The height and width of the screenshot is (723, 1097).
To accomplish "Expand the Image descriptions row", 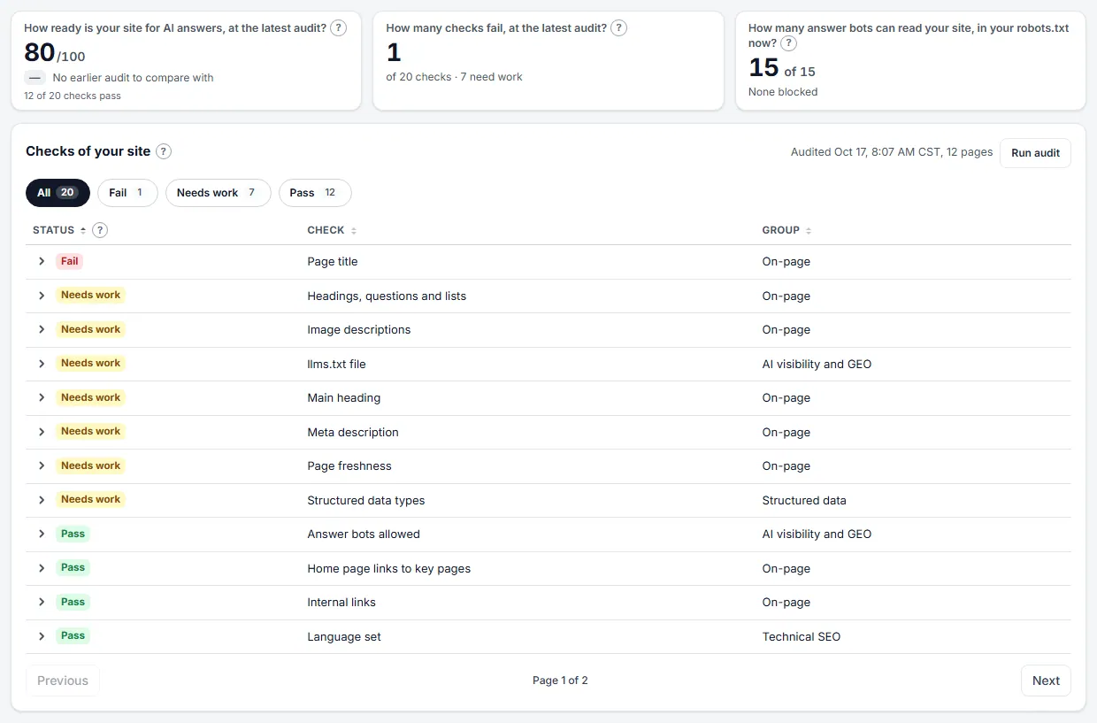I will [42, 329].
